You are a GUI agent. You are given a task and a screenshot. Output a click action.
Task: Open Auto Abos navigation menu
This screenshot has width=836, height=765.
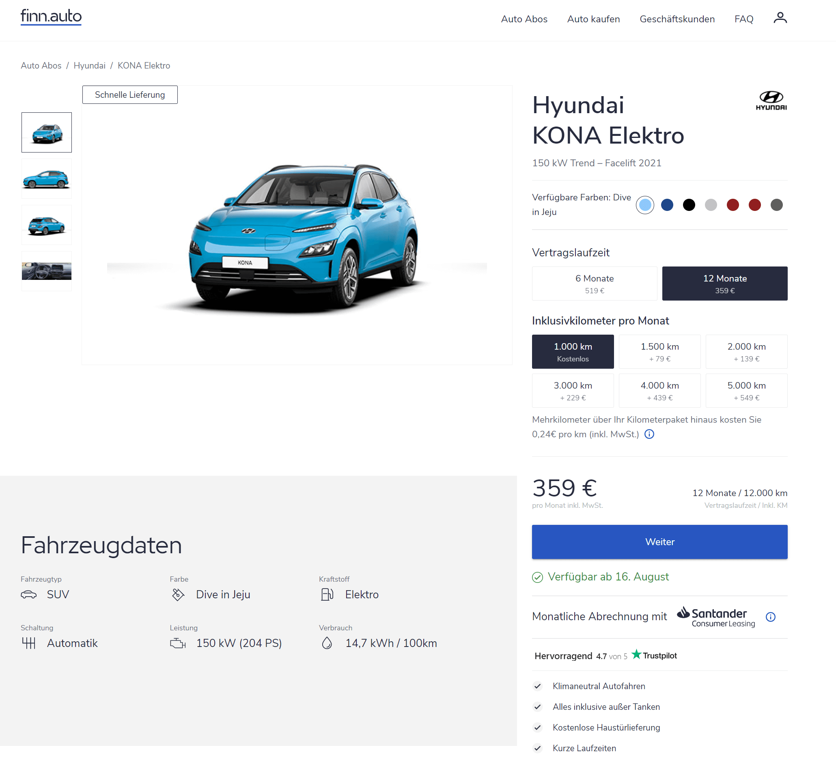coord(524,19)
